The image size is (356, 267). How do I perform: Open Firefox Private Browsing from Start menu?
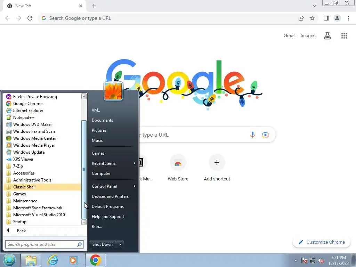(x=42, y=97)
